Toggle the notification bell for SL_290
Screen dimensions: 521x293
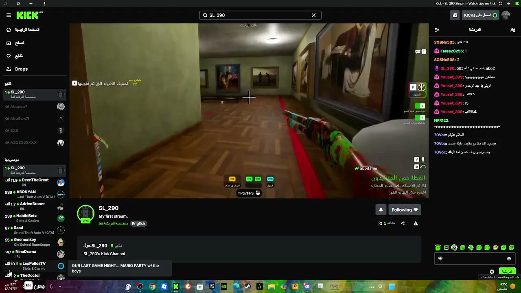coord(381,210)
